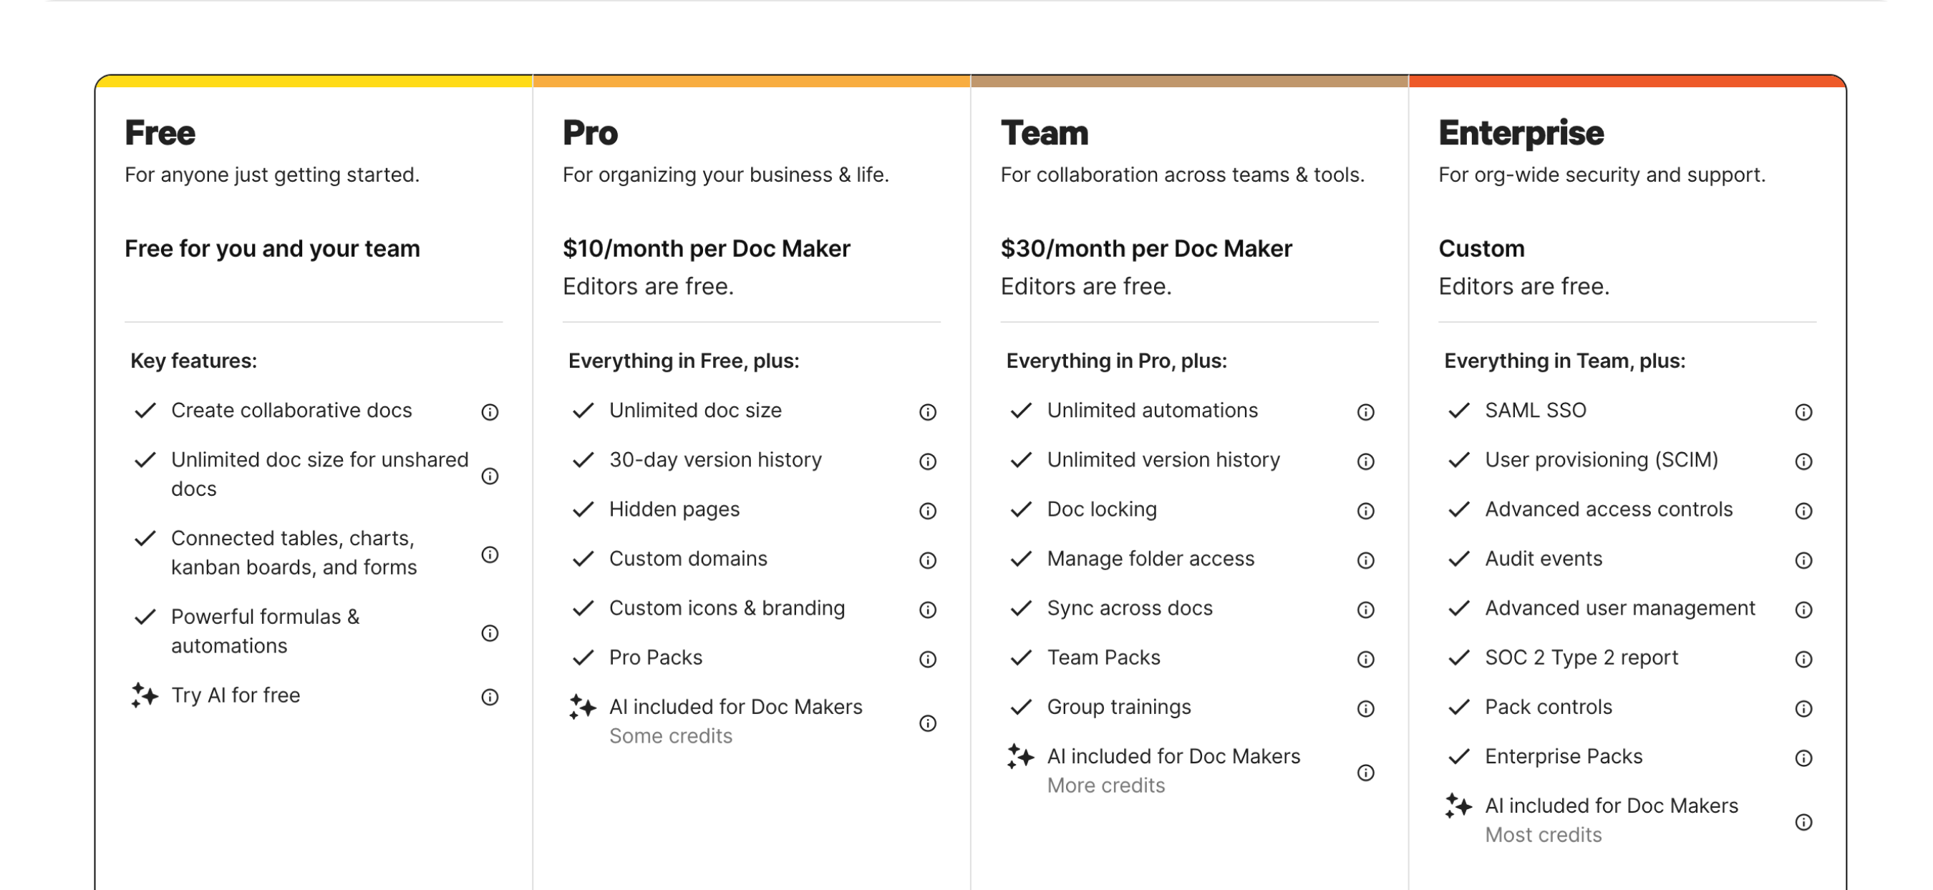Click the info icon for Create collaborative docs
Image resolution: width=1933 pixels, height=890 pixels.
[490, 411]
